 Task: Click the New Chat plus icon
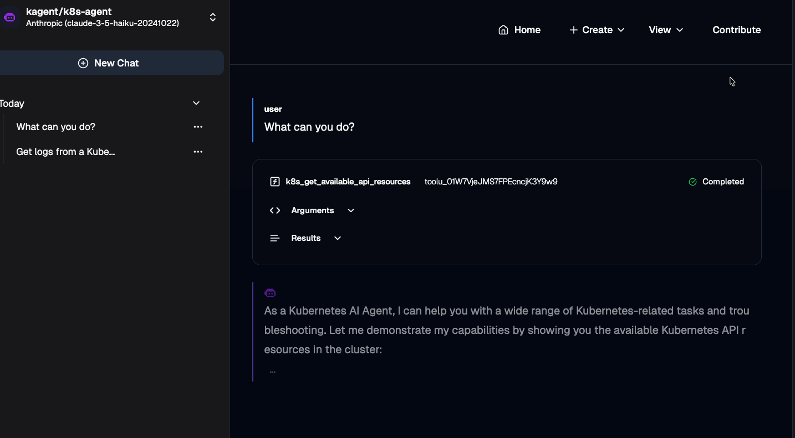coord(83,63)
